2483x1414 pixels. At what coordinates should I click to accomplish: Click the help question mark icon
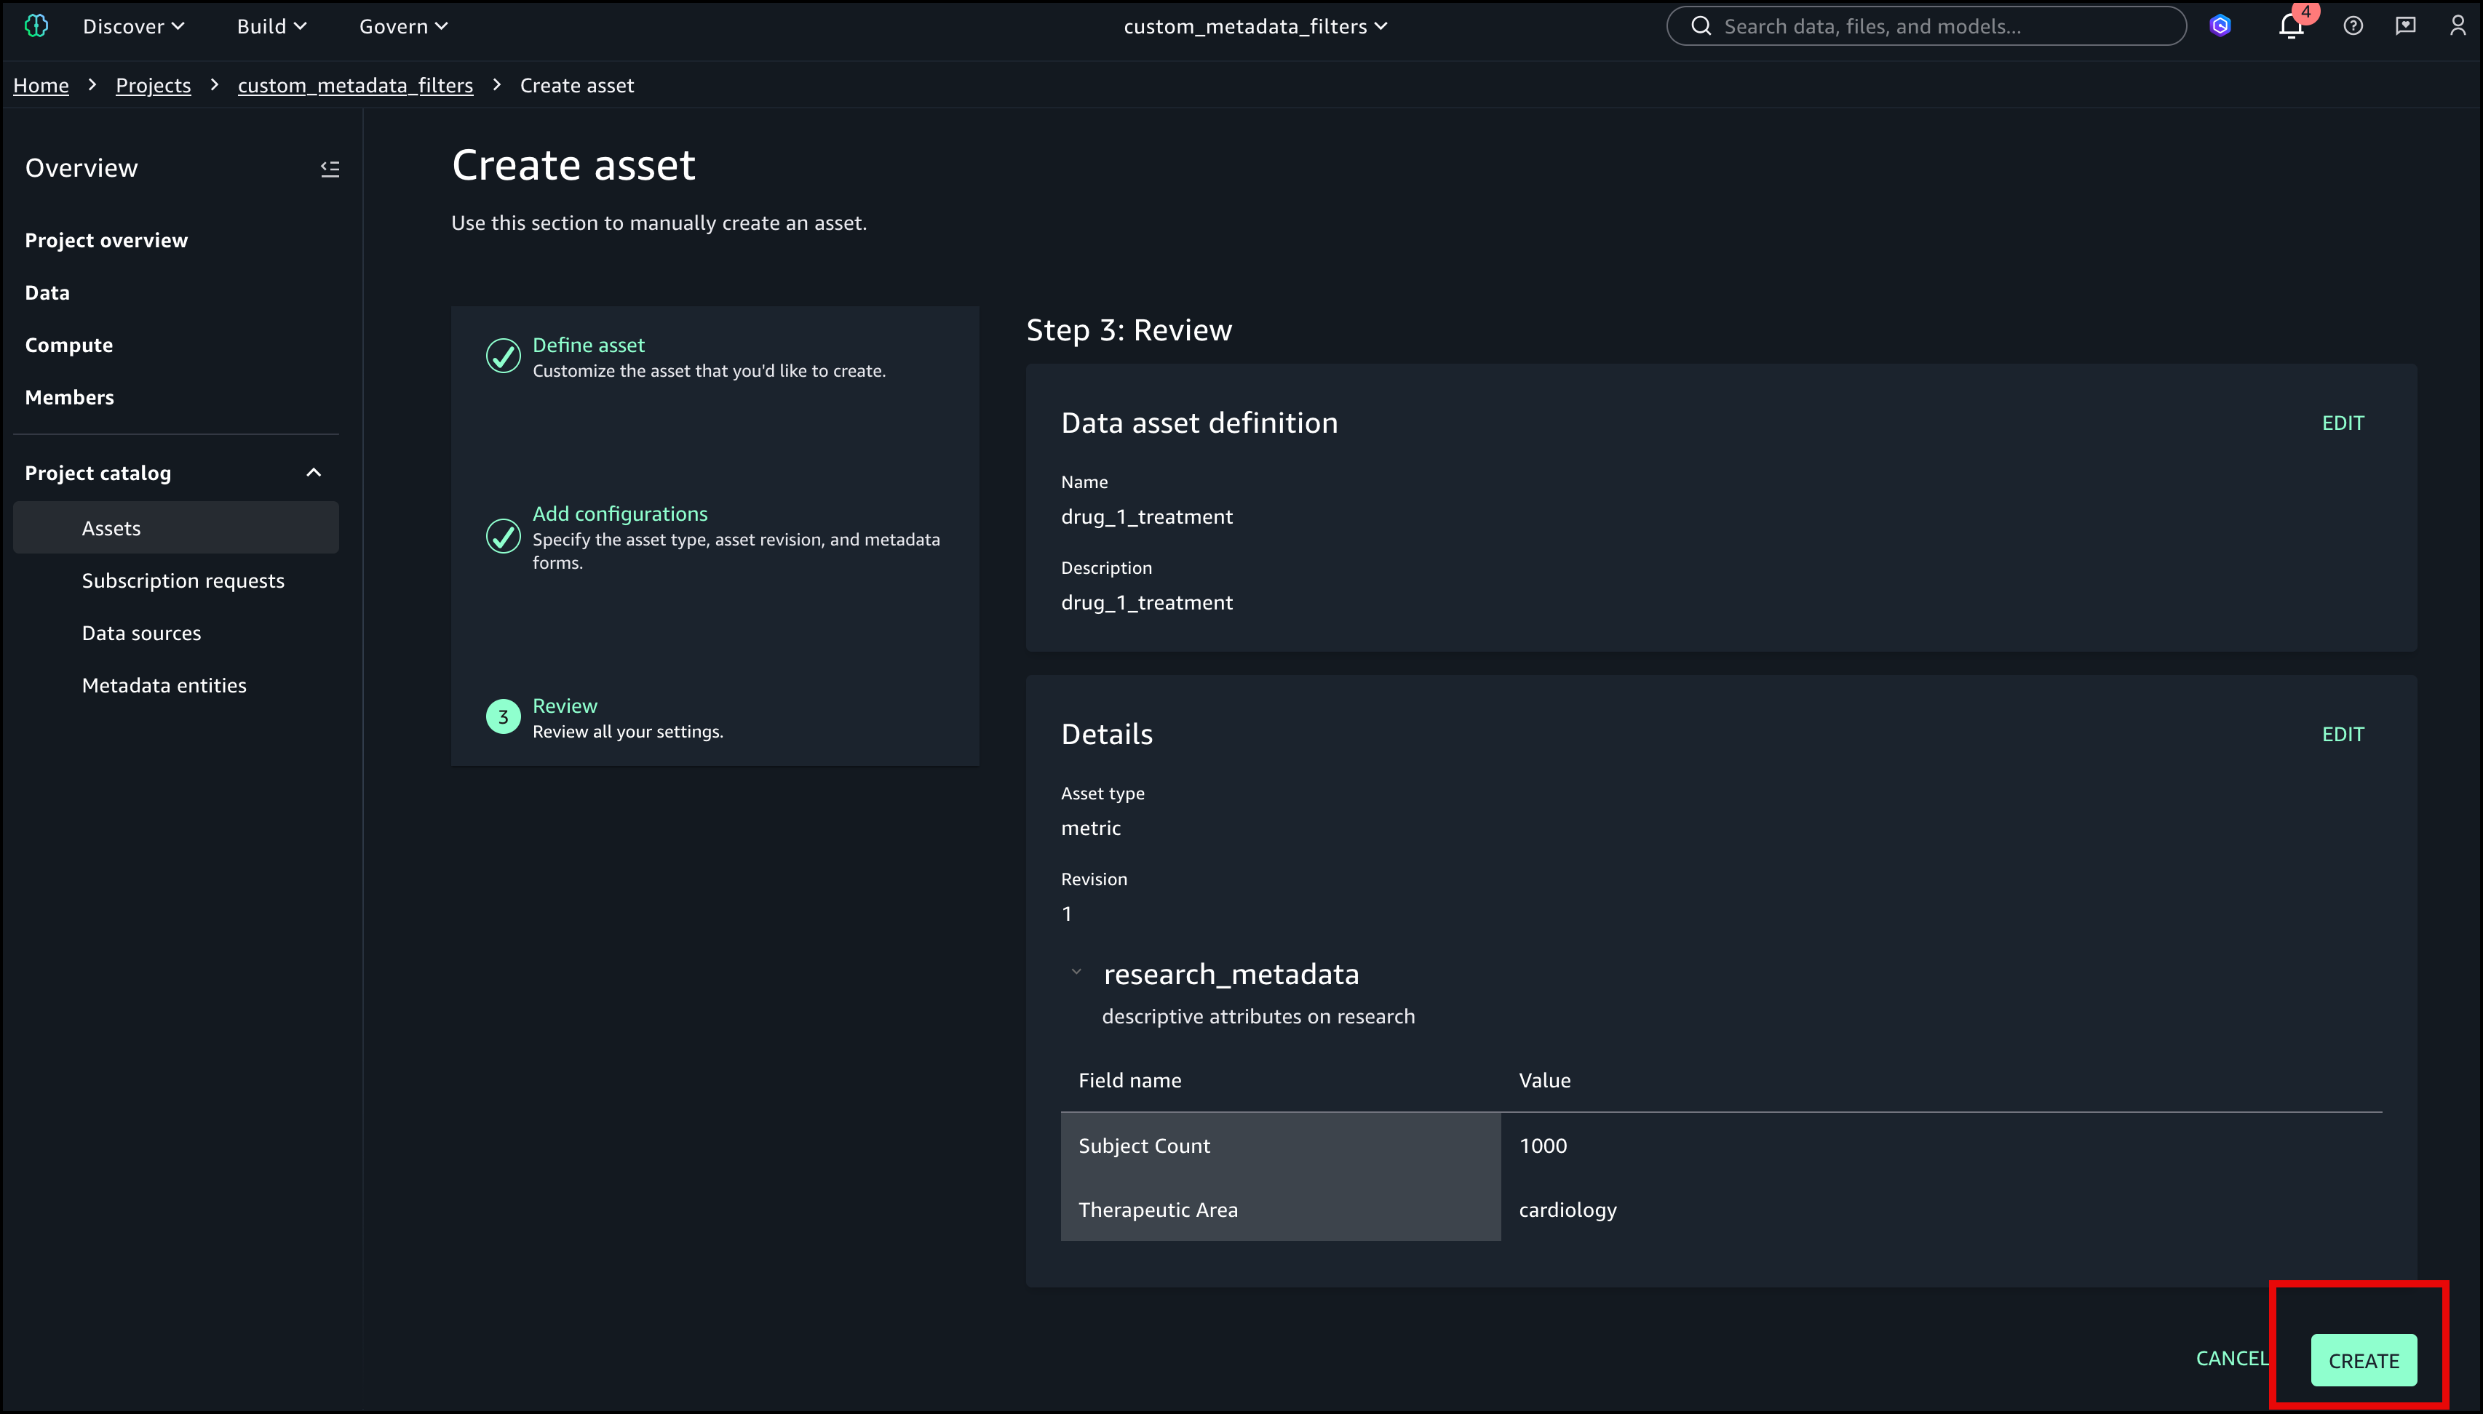coord(2352,26)
